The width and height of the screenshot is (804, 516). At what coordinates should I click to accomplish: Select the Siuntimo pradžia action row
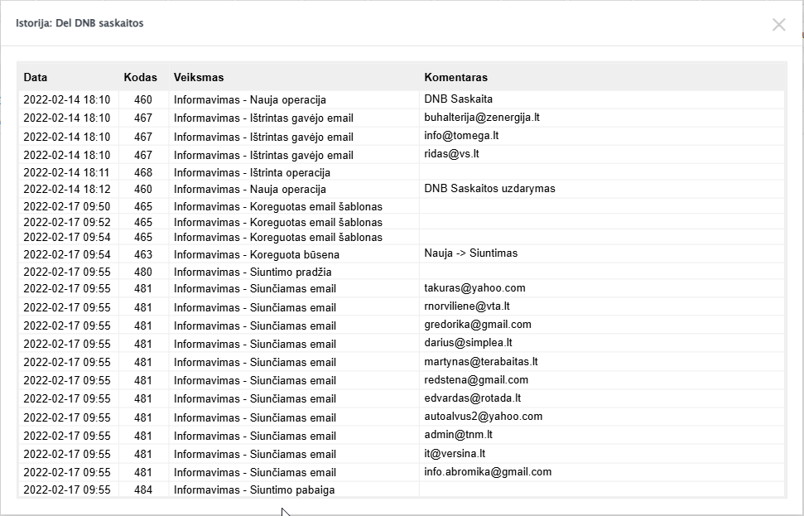click(253, 272)
